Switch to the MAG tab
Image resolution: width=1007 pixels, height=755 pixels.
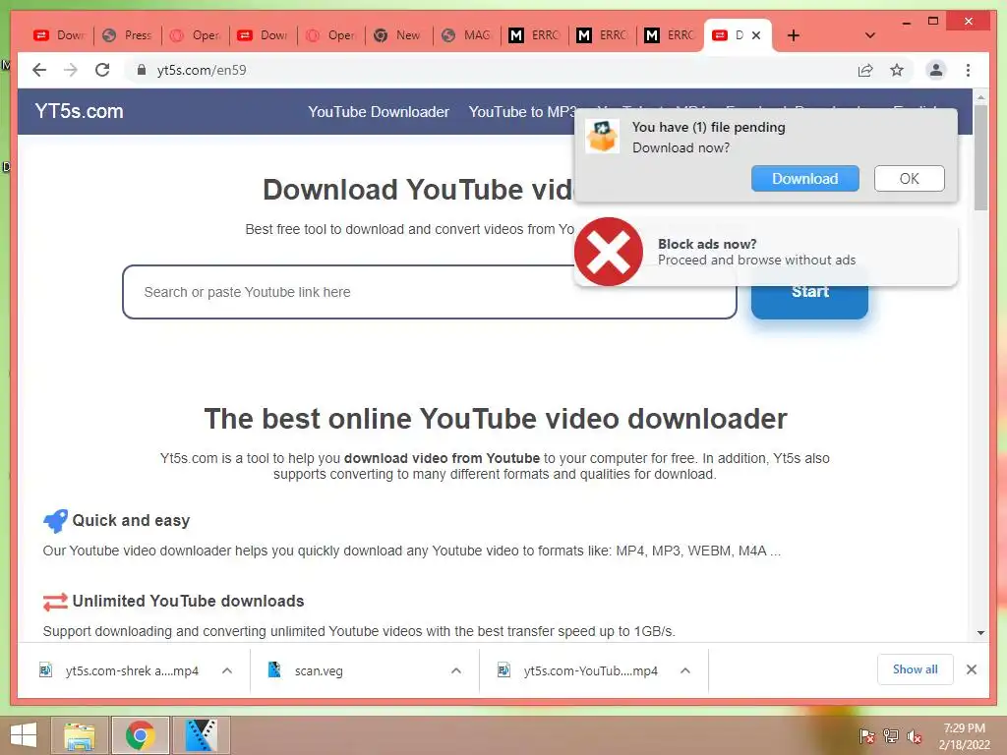(467, 35)
